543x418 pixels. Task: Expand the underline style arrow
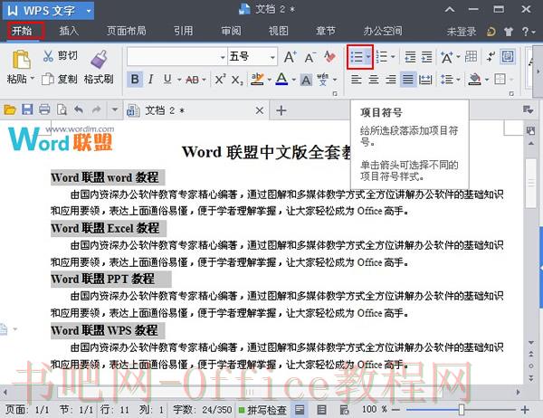tap(179, 80)
